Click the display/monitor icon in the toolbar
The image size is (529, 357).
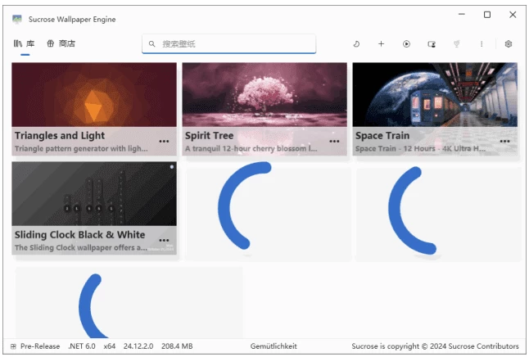432,44
